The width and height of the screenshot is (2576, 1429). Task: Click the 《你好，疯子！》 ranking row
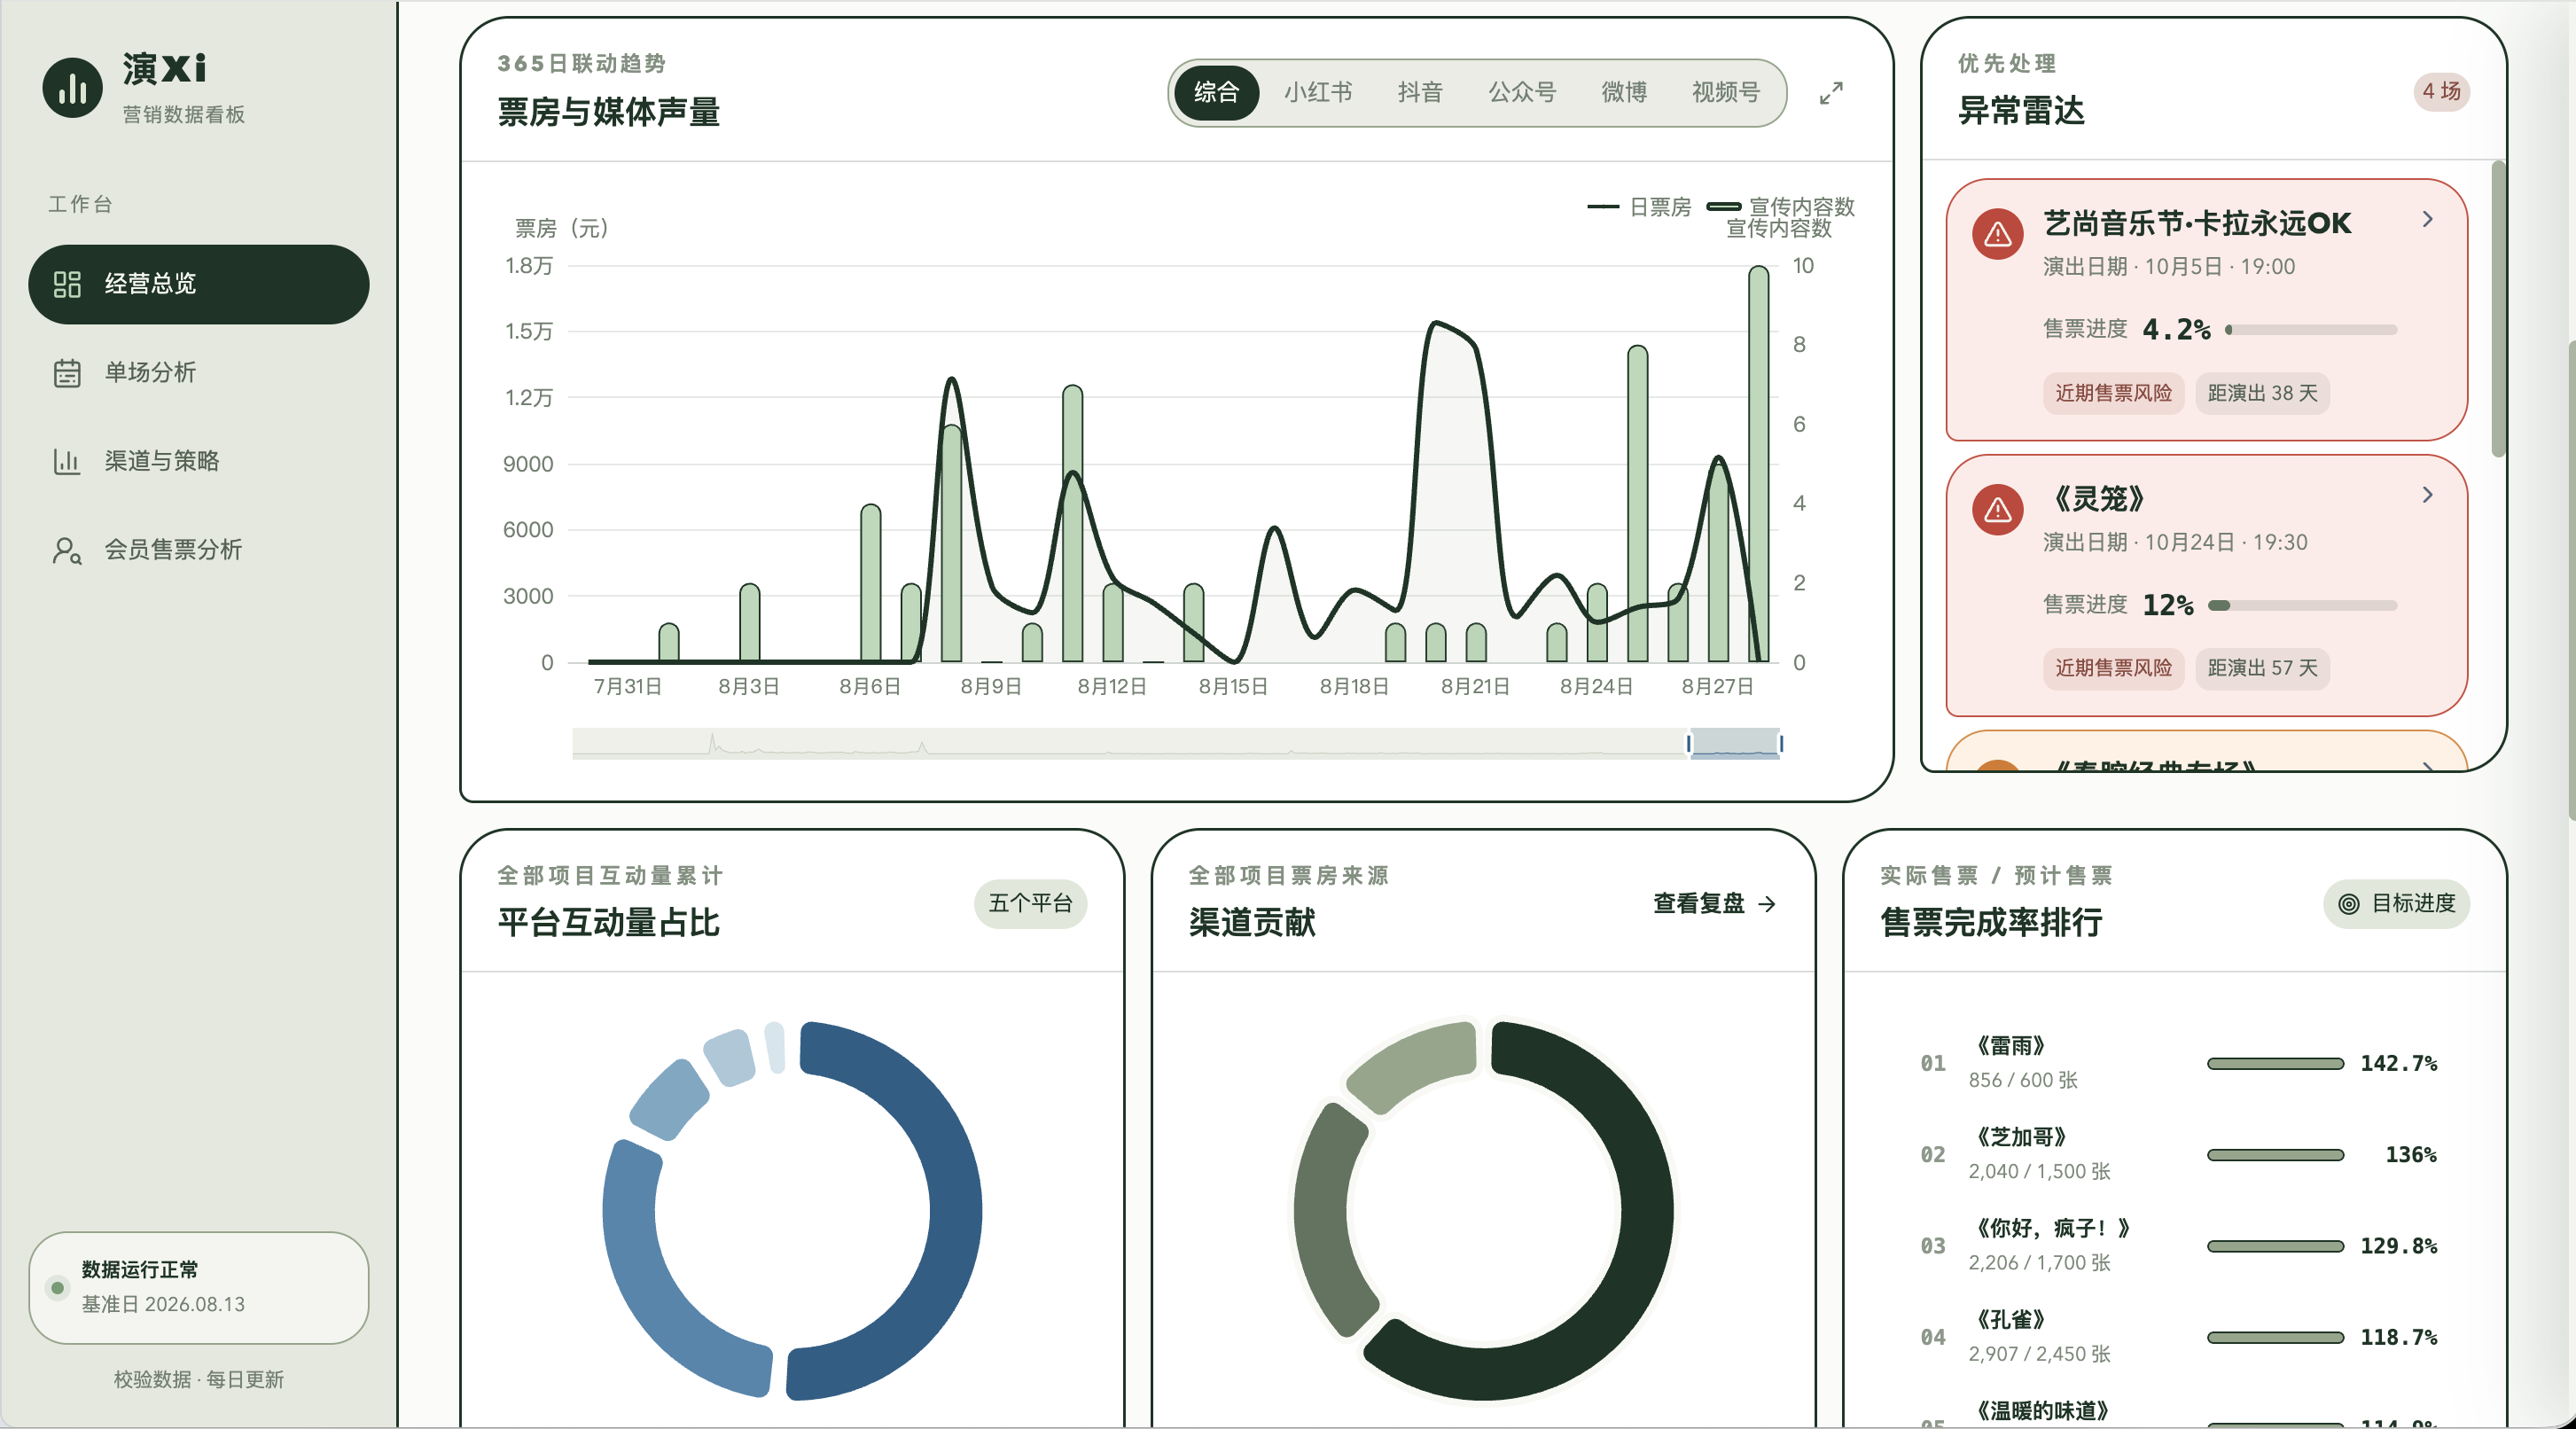2178,1245
